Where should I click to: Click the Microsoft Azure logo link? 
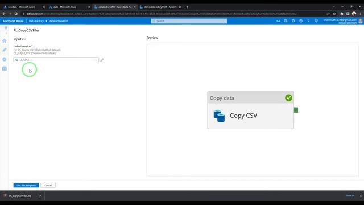click(x=13, y=21)
